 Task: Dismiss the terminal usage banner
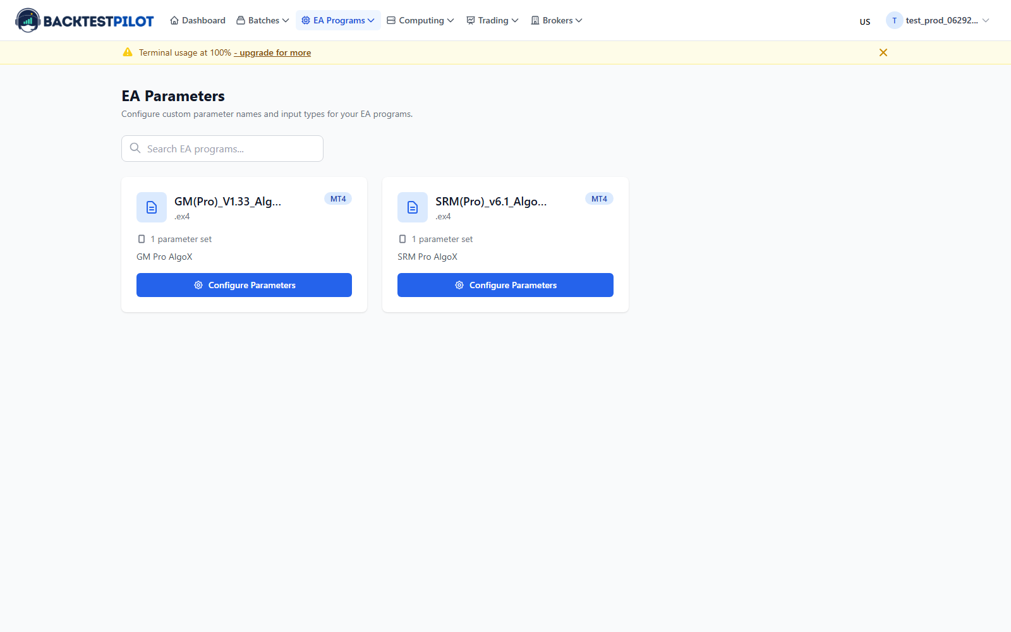[x=883, y=52]
